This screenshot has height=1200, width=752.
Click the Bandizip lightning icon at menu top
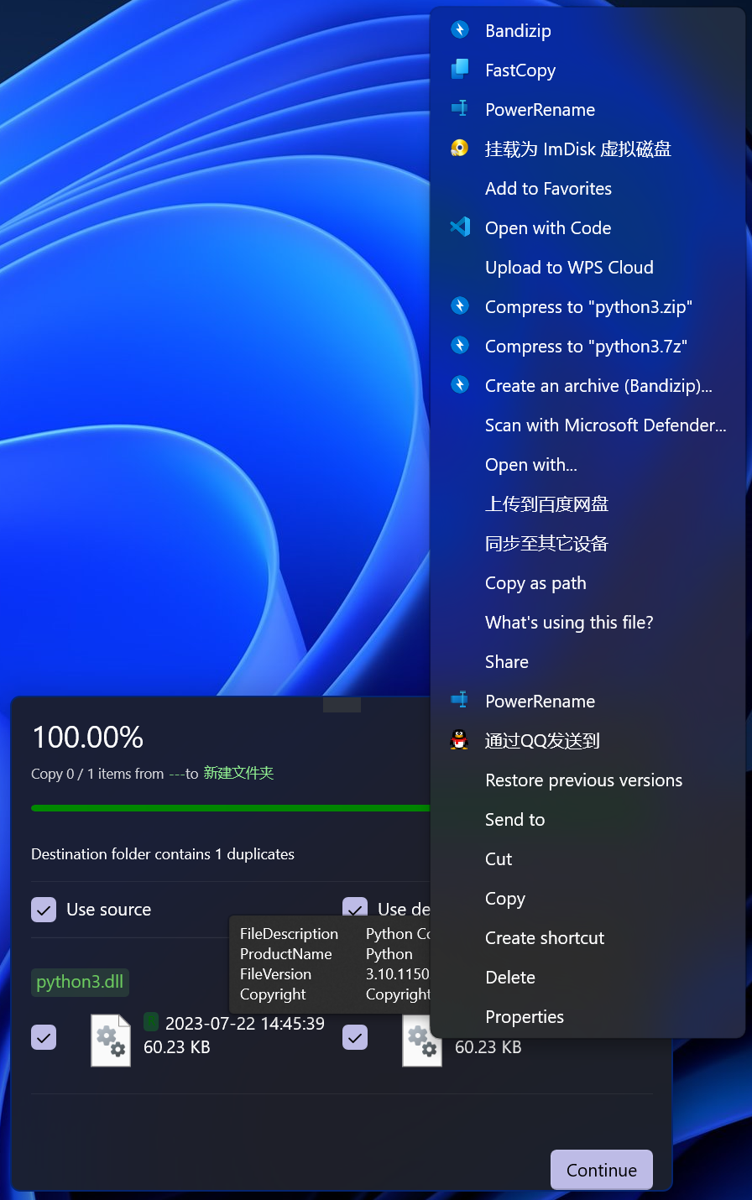(x=460, y=30)
